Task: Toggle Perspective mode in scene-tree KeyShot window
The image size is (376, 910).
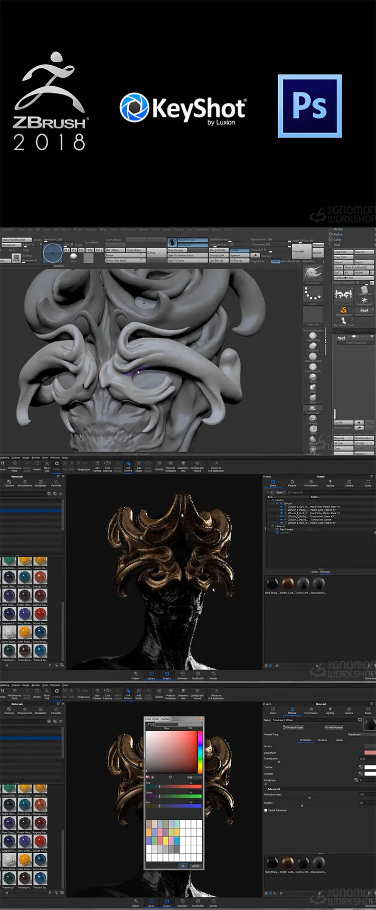Action: tap(84, 466)
